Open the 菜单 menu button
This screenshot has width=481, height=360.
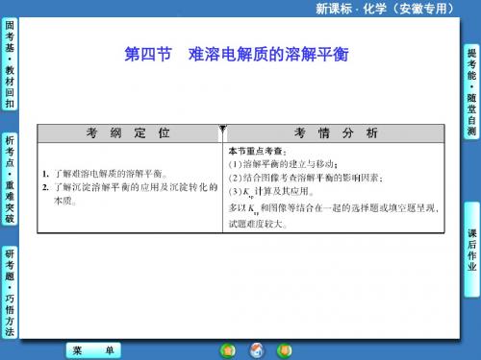tap(93, 350)
